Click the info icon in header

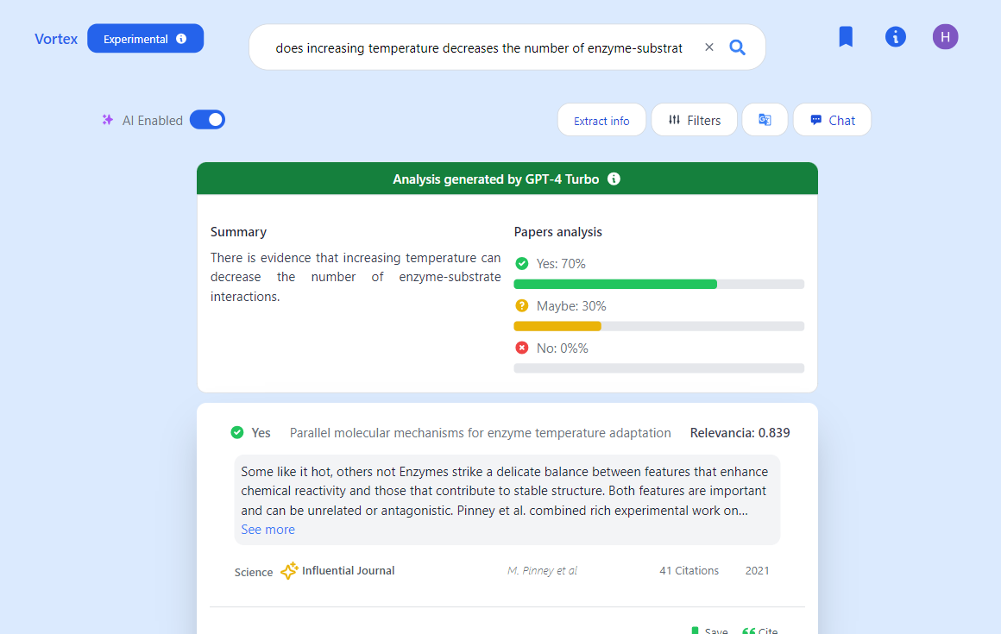896,37
